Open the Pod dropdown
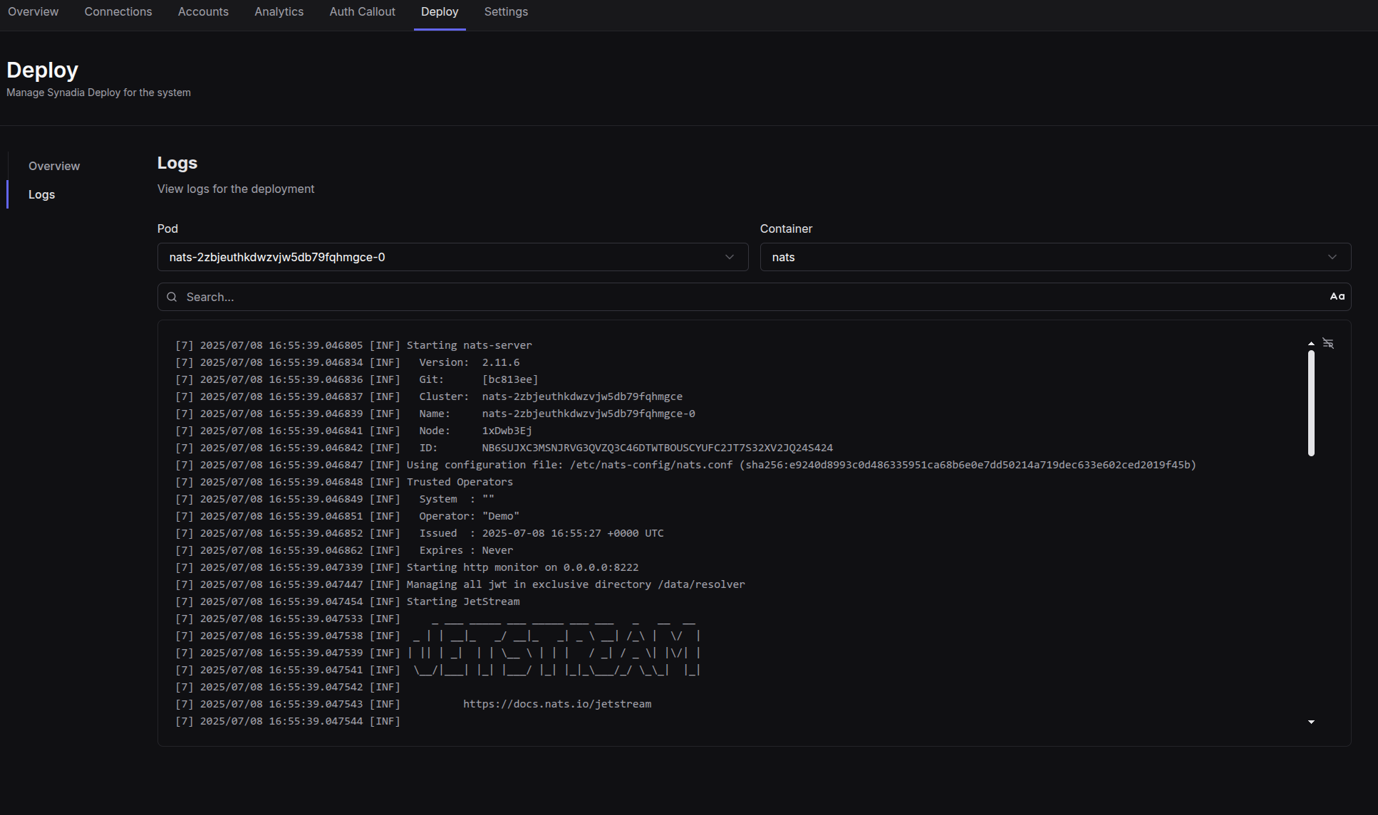Viewport: 1378px width, 815px height. tap(452, 257)
